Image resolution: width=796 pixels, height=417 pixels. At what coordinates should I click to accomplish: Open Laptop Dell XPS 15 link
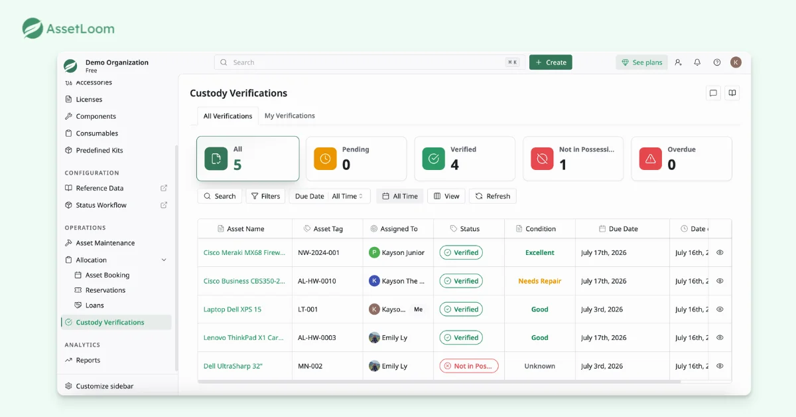click(x=232, y=309)
